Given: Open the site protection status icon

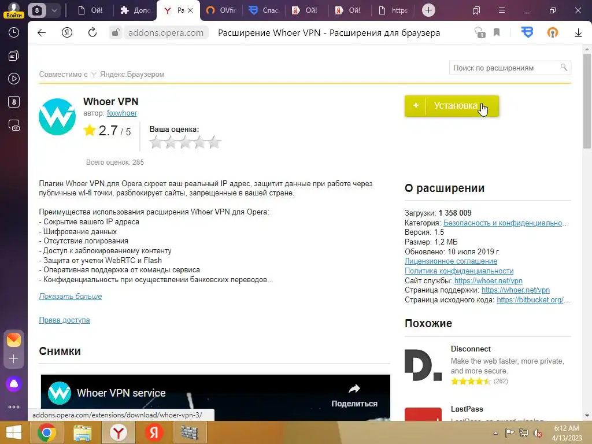Looking at the screenshot, I should [x=479, y=33].
